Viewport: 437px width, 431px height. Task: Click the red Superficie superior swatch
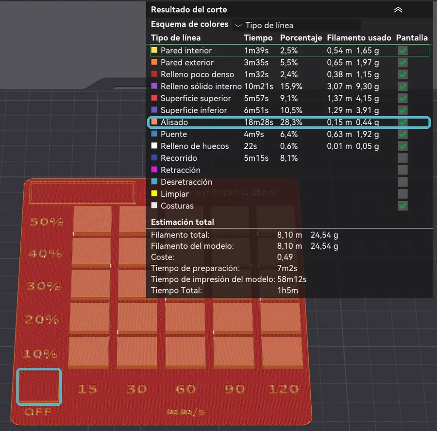154,98
